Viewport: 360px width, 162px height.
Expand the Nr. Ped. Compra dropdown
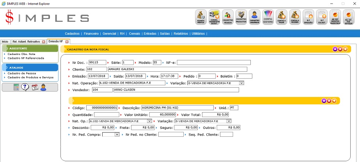117,134
